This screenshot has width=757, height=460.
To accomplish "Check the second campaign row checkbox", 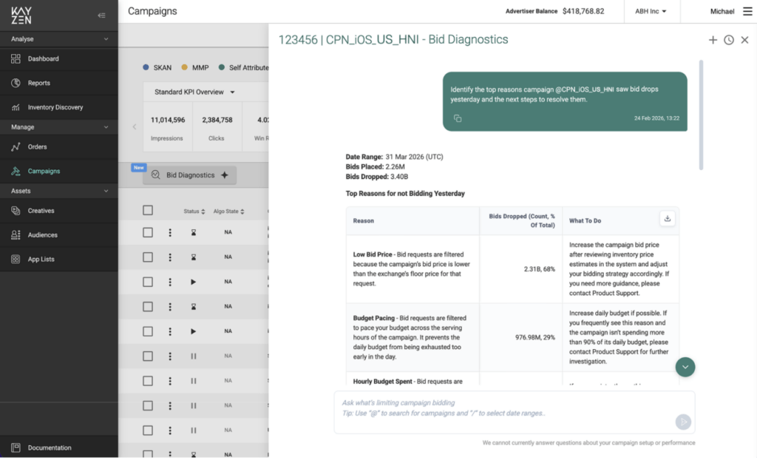I will point(148,257).
